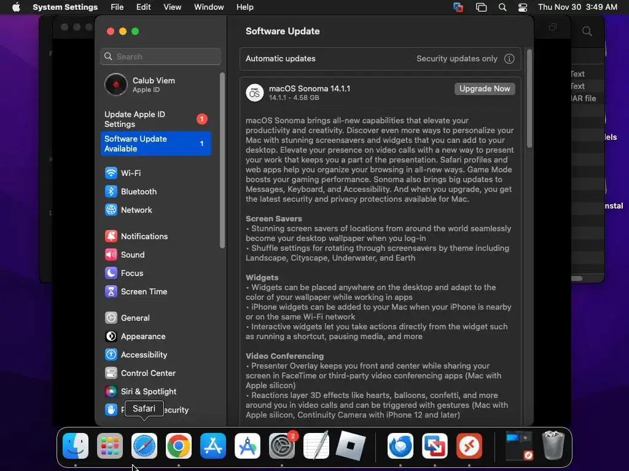
Task: Click the window-stack icon in menu bar
Action: [481, 7]
